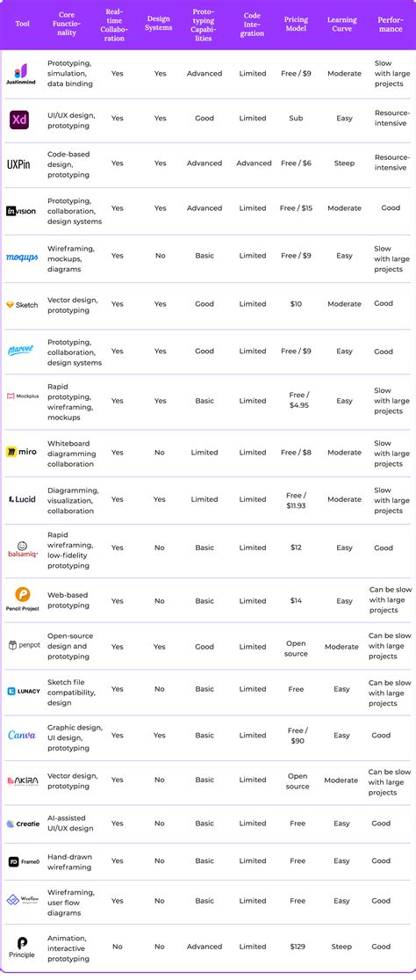Select the UXPin logo
The width and height of the screenshot is (416, 980).
pyautogui.click(x=18, y=164)
